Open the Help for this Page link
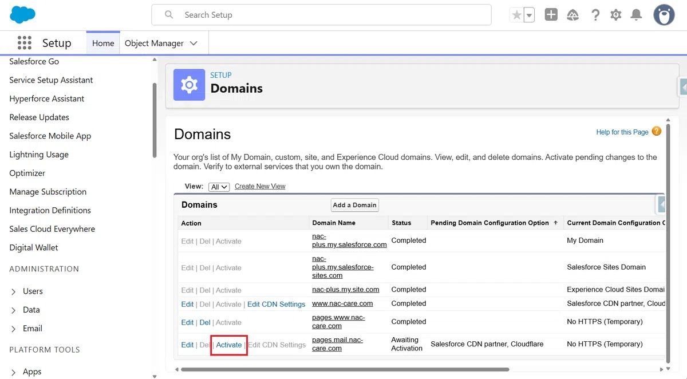The image size is (687, 379). (x=622, y=132)
